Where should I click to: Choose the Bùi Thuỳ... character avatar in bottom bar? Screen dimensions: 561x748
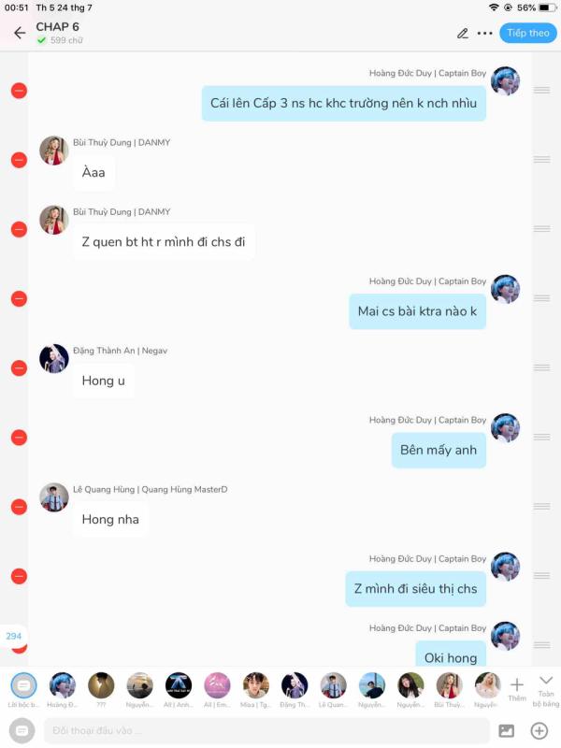click(449, 690)
